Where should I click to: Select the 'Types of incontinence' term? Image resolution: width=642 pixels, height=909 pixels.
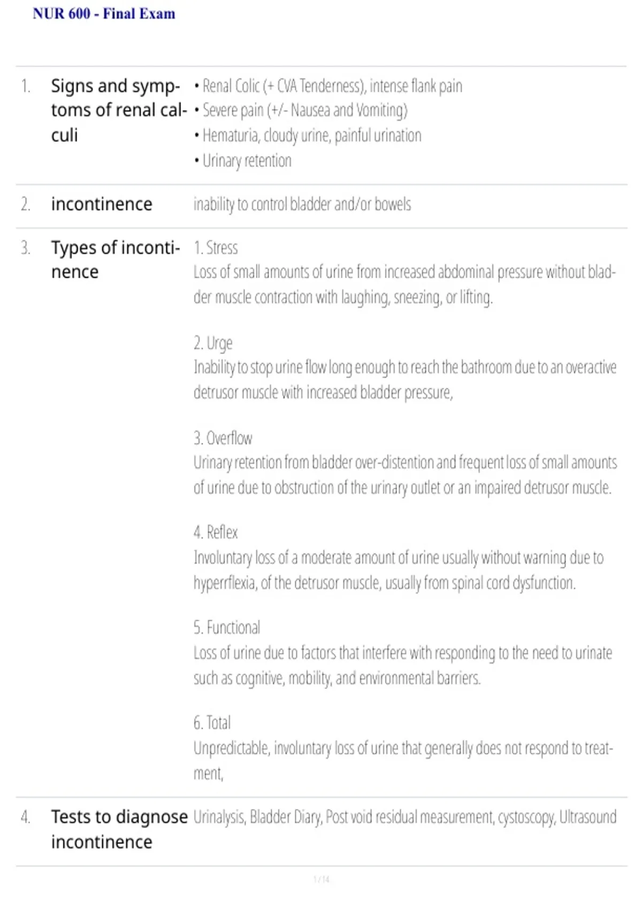(x=116, y=260)
